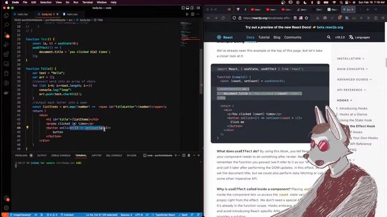Viewport: 387px width, 217px height.
Task: Split the terminal pane icon
Action: click(x=184, y=156)
